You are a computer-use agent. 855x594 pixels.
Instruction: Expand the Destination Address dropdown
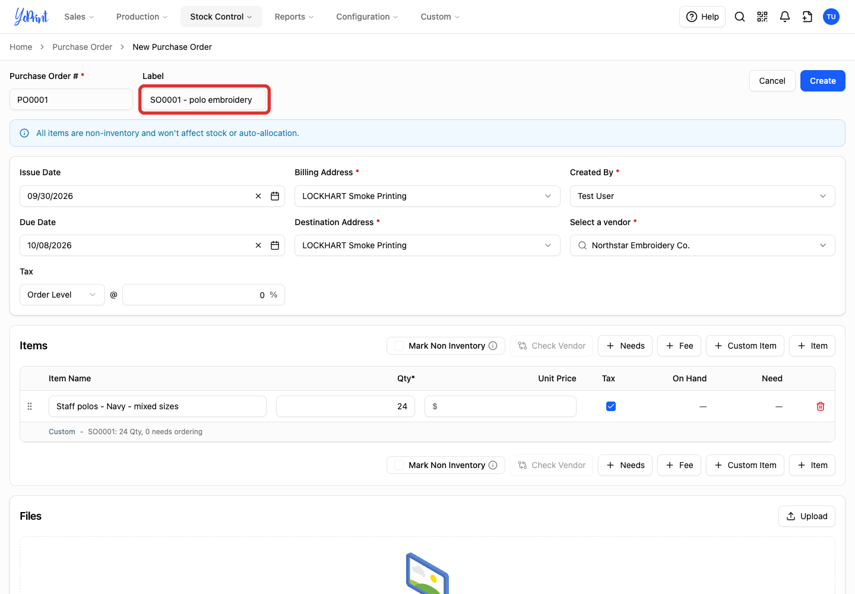427,245
